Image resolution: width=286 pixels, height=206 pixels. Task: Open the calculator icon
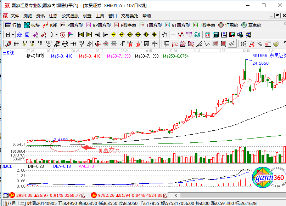click(216, 35)
